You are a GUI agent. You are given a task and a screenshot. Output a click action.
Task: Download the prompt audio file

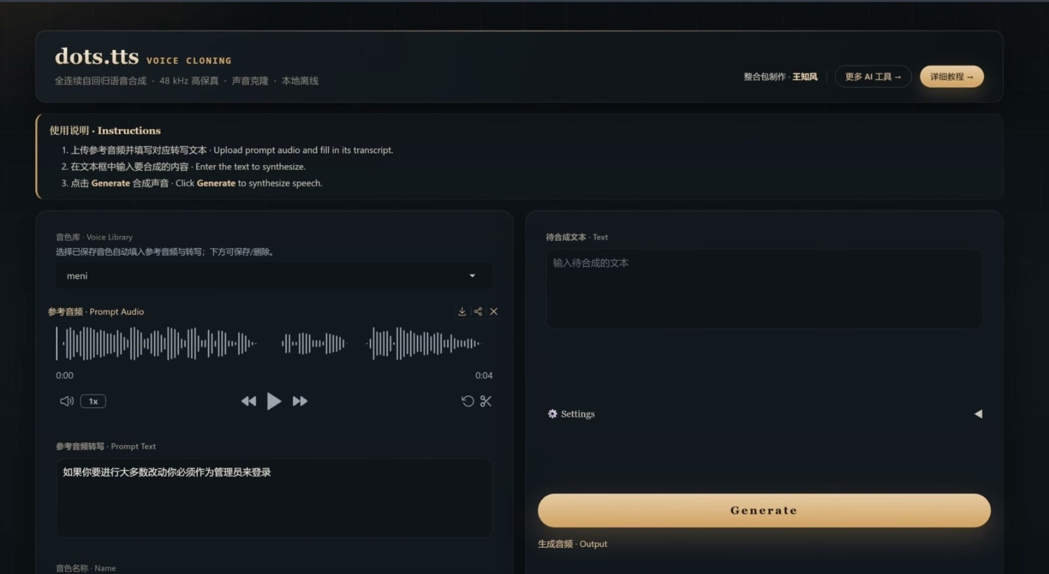462,312
